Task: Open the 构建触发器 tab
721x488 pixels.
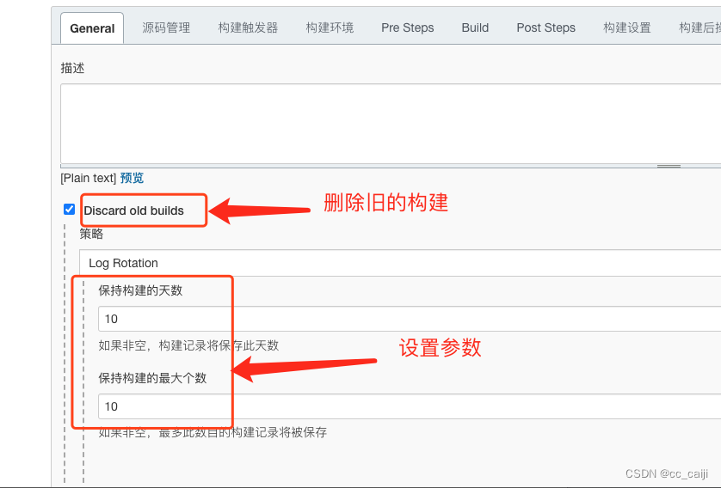Action: click(x=248, y=28)
